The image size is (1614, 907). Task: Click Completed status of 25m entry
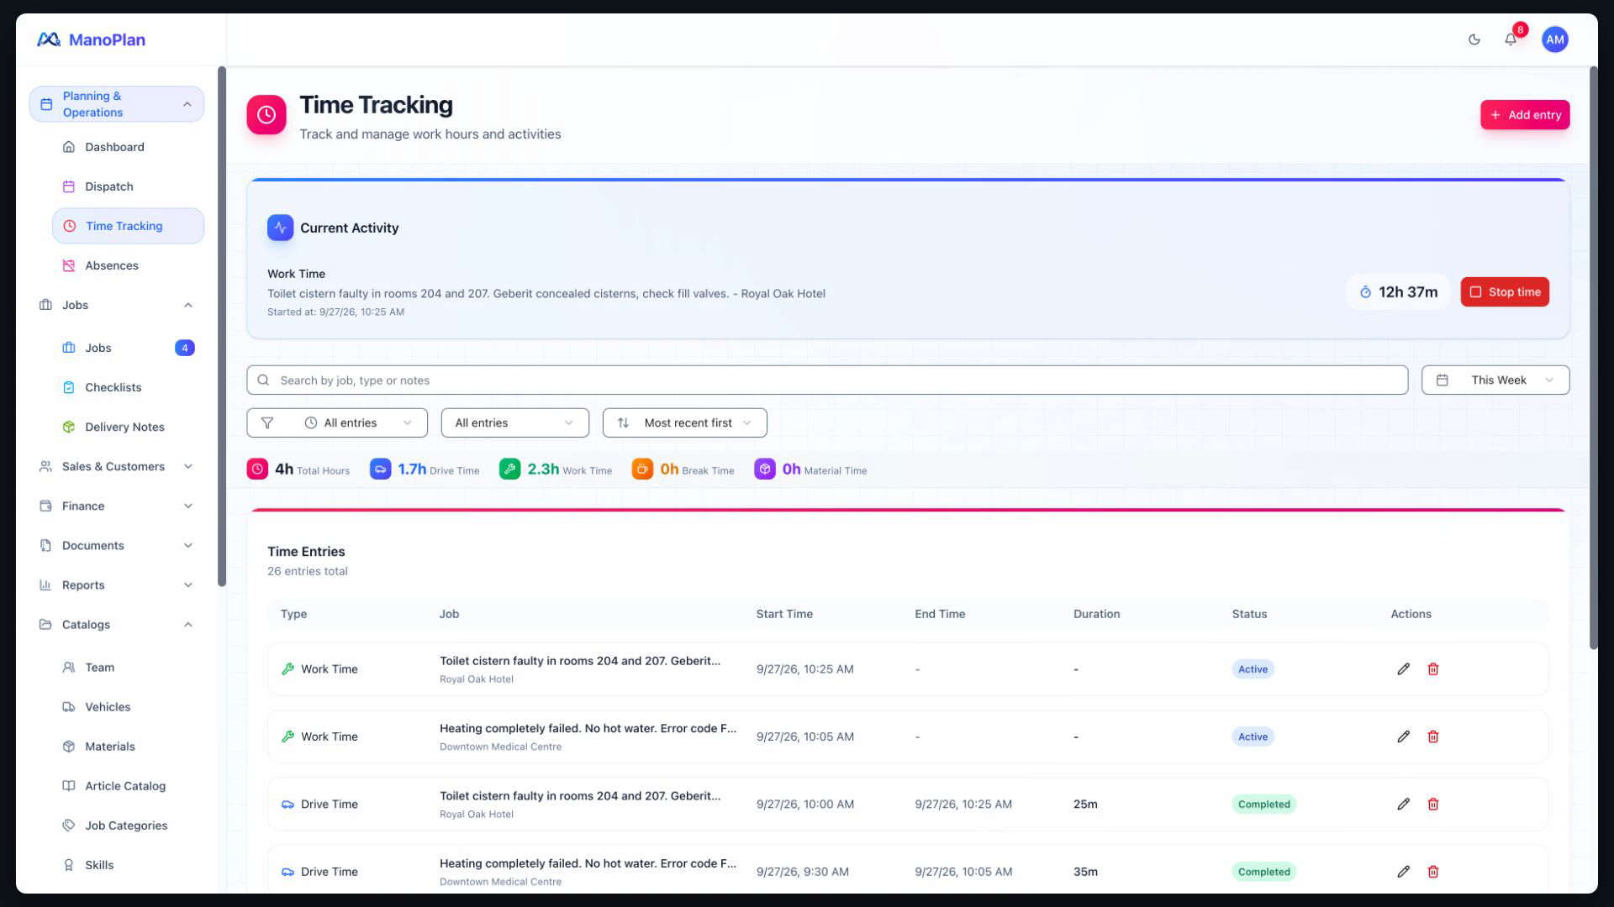tap(1263, 805)
